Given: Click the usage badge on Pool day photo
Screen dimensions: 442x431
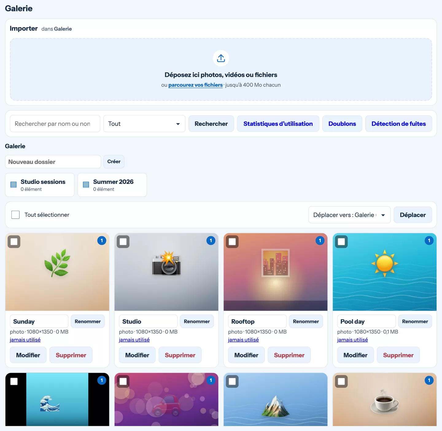Looking at the screenshot, I should click(x=429, y=241).
